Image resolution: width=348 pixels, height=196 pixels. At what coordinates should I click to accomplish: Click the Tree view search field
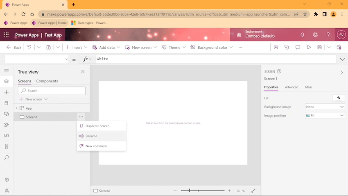(x=52, y=91)
